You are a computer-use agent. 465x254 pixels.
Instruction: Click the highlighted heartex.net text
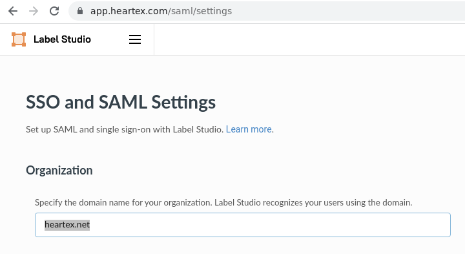click(67, 225)
